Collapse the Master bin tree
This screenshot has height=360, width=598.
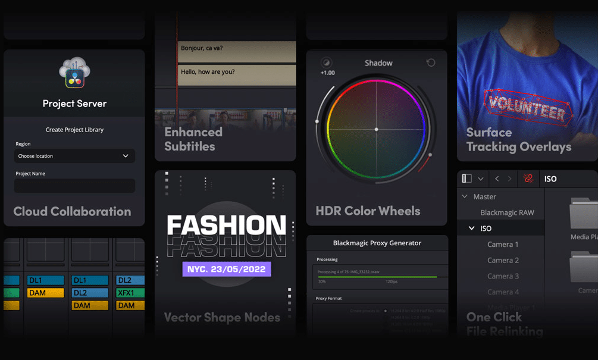click(x=465, y=196)
